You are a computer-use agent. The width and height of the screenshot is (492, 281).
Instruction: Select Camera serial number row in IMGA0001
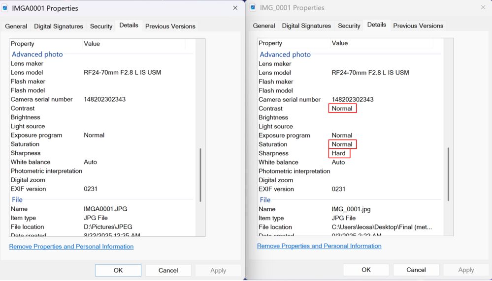pos(42,99)
